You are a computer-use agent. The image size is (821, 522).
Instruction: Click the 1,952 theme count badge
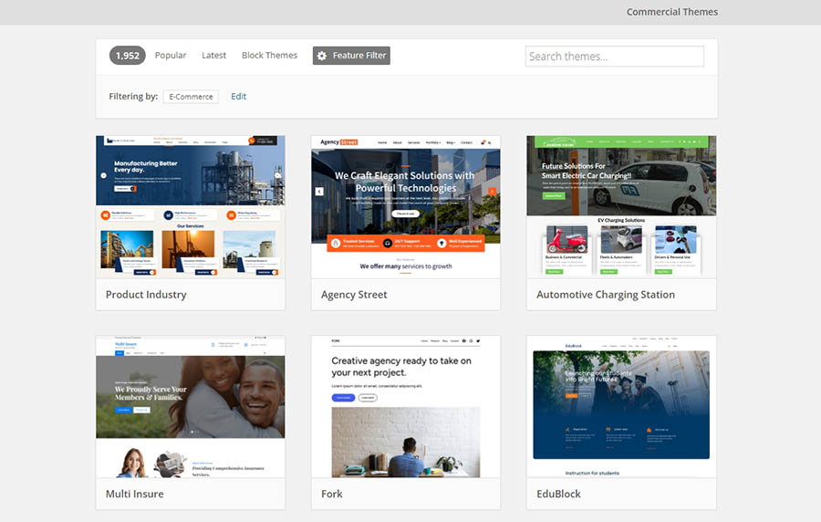pos(128,56)
